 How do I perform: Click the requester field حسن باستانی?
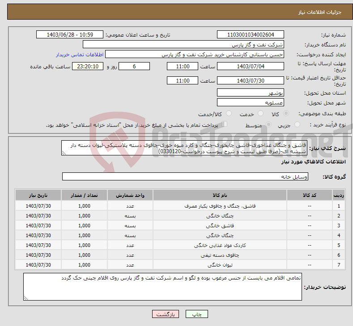point(195,54)
